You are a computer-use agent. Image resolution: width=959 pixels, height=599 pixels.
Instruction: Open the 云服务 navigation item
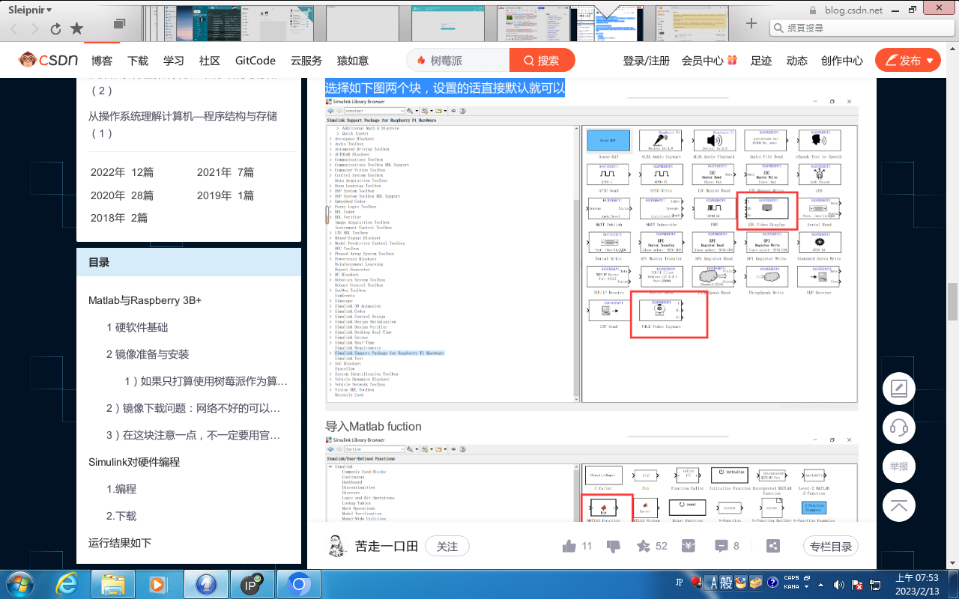(306, 61)
